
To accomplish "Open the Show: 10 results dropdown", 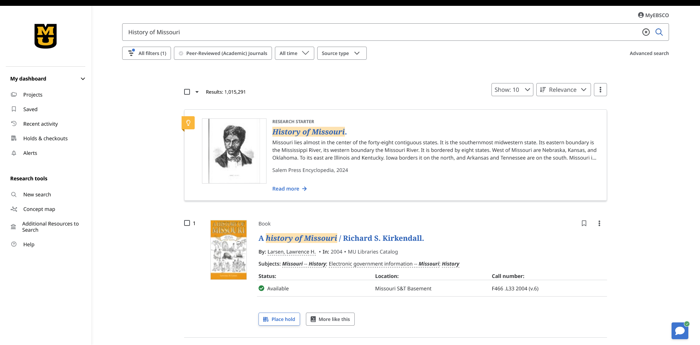I will [x=512, y=90].
